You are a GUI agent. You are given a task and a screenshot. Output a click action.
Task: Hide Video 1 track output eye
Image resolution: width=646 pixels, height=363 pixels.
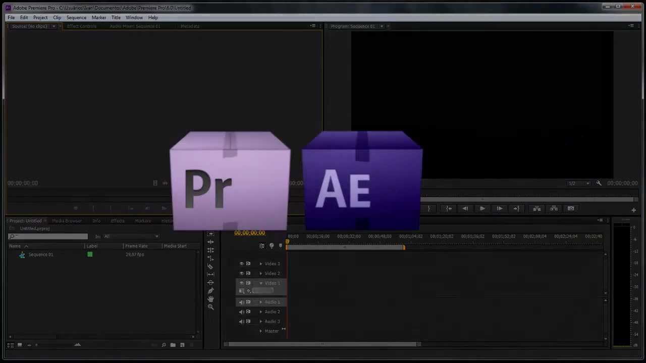tap(241, 283)
